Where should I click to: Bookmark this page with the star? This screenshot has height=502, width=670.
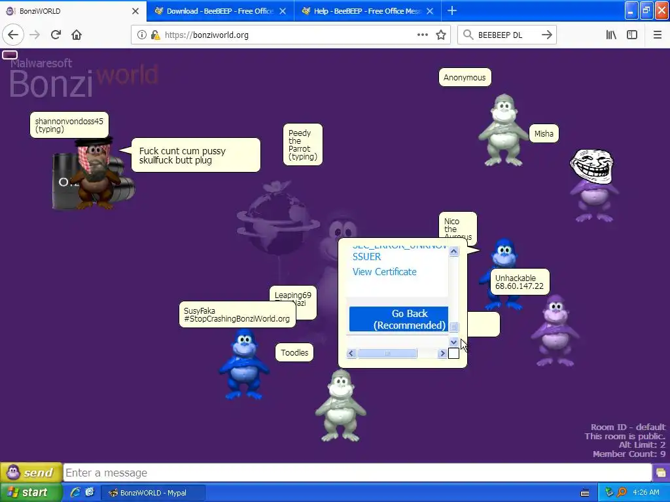tap(441, 35)
